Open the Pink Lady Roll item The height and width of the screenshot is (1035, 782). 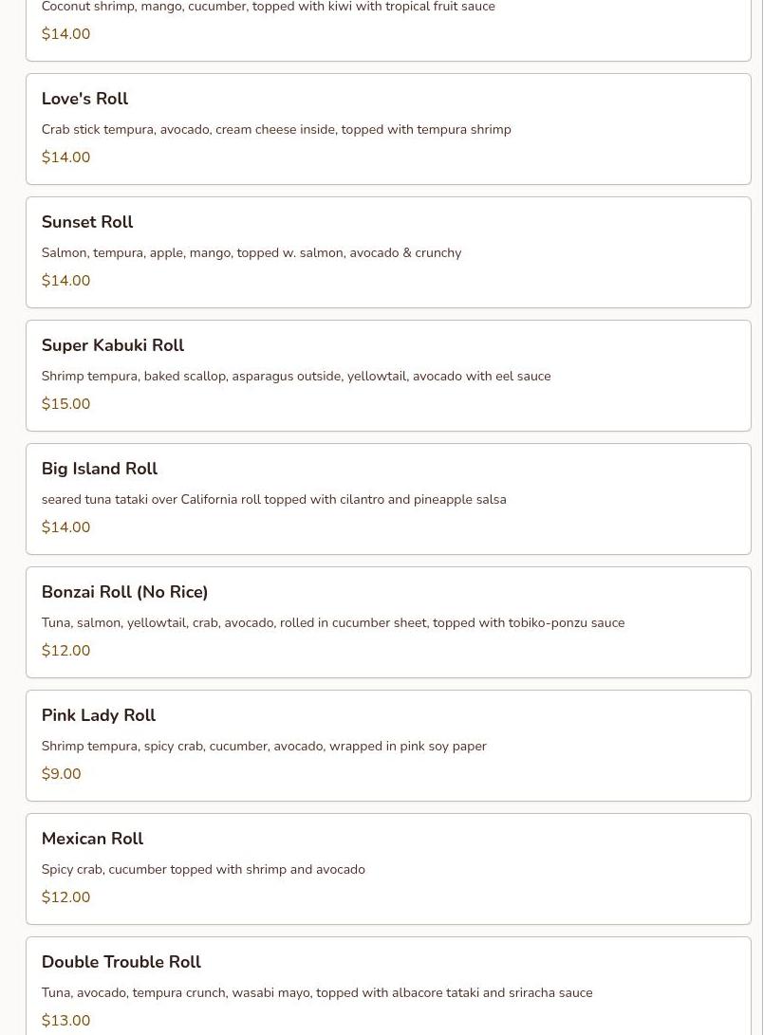[98, 715]
